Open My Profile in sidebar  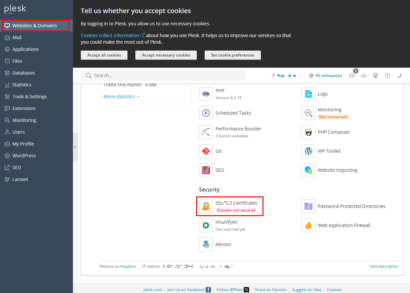[x=36, y=144]
